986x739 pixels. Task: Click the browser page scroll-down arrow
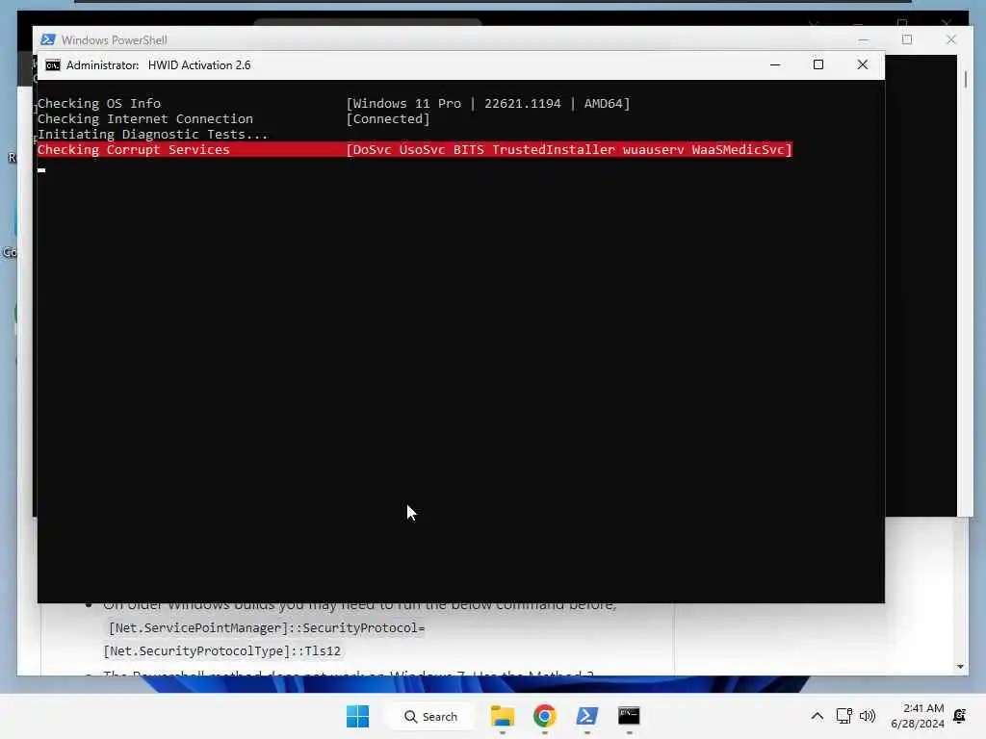[960, 667]
